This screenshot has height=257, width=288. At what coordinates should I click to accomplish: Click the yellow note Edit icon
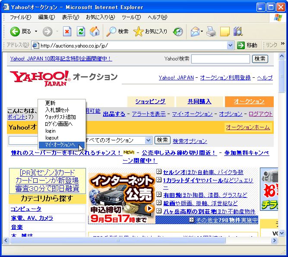225,32
